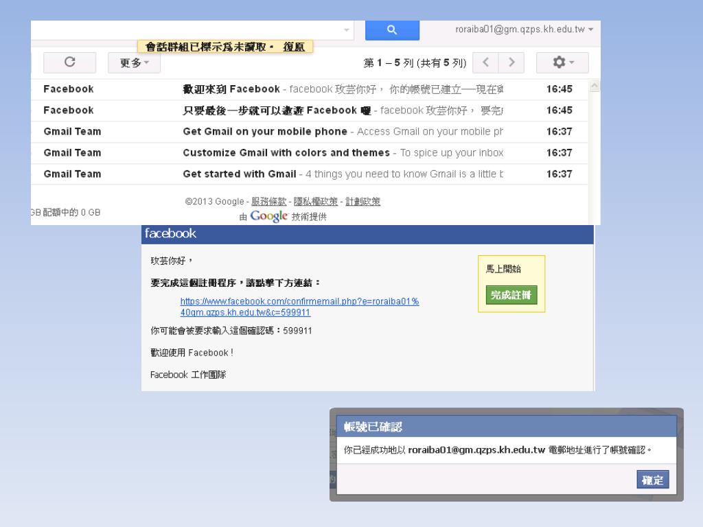Click the 計劃政策 footer link
This screenshot has width=703, height=527.
pyautogui.click(x=362, y=201)
